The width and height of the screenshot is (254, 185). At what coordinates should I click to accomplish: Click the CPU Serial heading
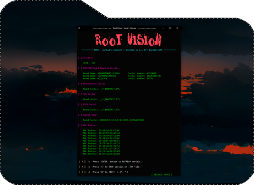(89, 94)
